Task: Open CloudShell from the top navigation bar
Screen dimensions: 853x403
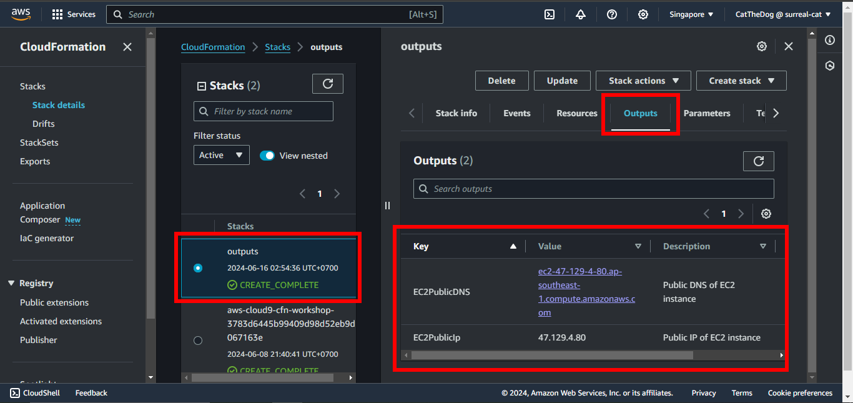Action: pyautogui.click(x=550, y=14)
